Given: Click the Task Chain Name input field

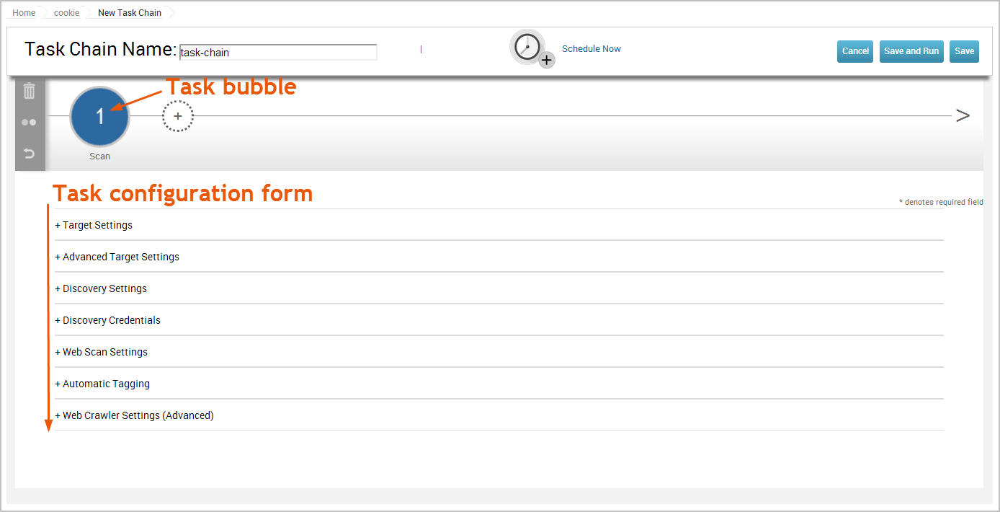Looking at the screenshot, I should tap(278, 52).
